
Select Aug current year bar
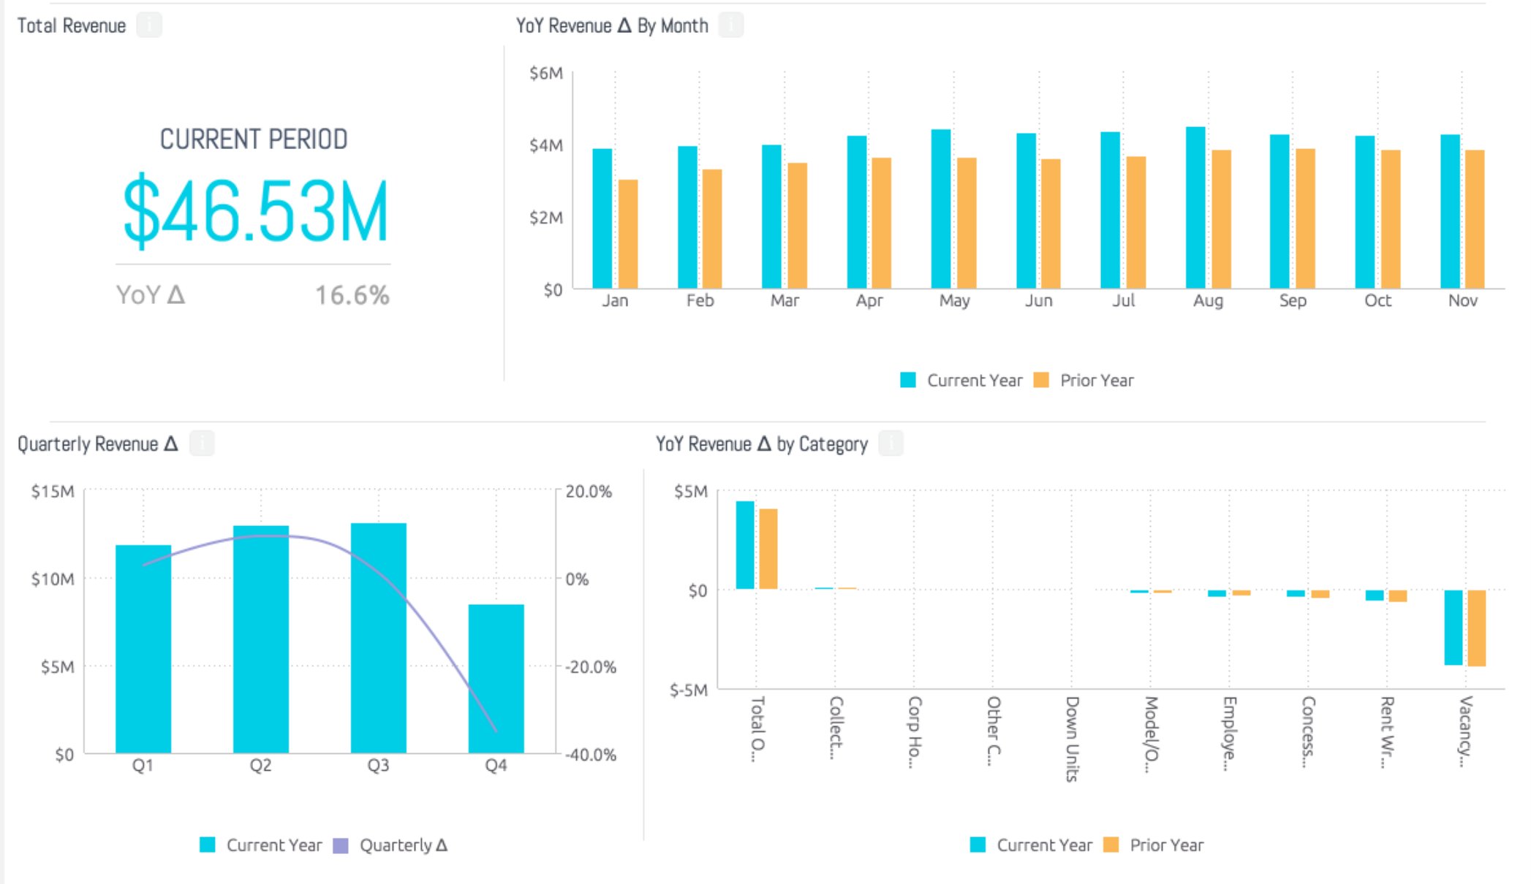tap(1195, 207)
